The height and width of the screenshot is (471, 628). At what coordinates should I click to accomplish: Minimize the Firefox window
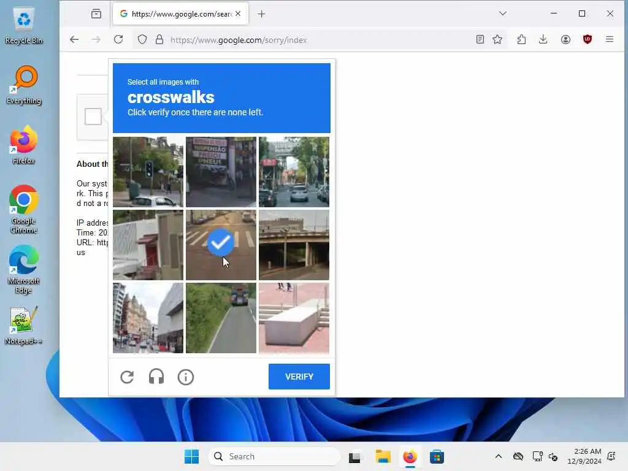554,13
